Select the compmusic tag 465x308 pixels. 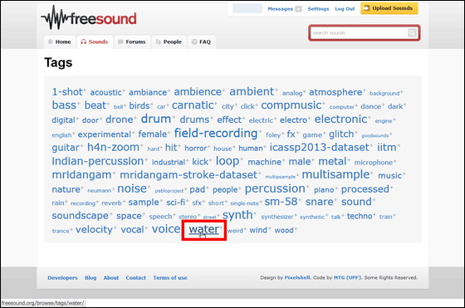tap(291, 105)
